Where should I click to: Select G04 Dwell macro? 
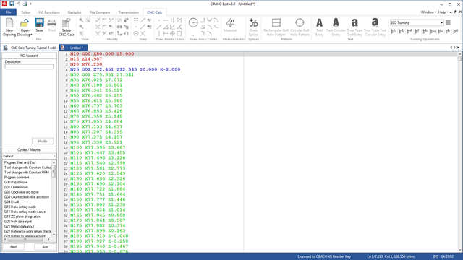point(12,202)
